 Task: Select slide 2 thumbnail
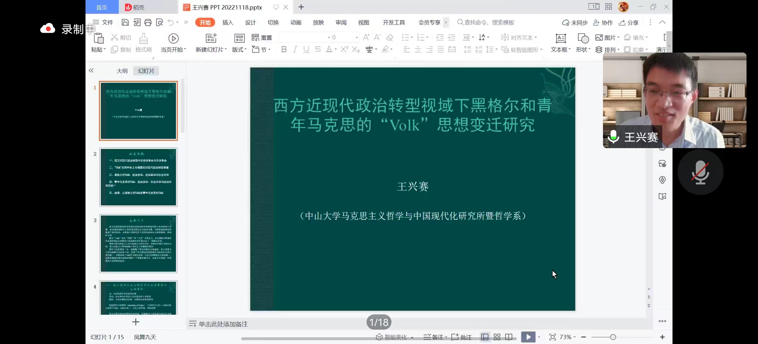coord(138,177)
